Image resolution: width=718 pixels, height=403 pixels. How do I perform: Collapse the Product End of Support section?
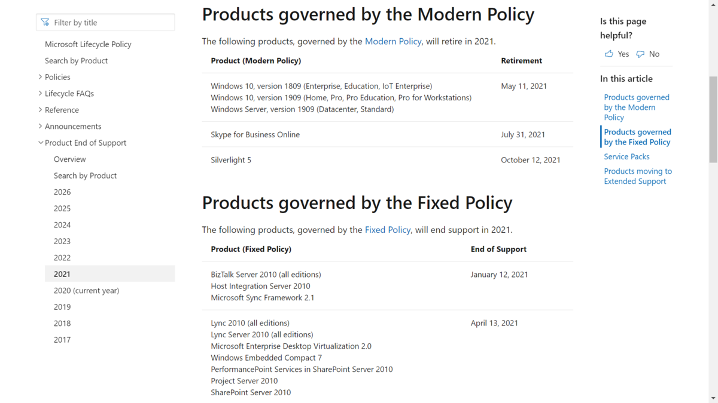click(40, 143)
